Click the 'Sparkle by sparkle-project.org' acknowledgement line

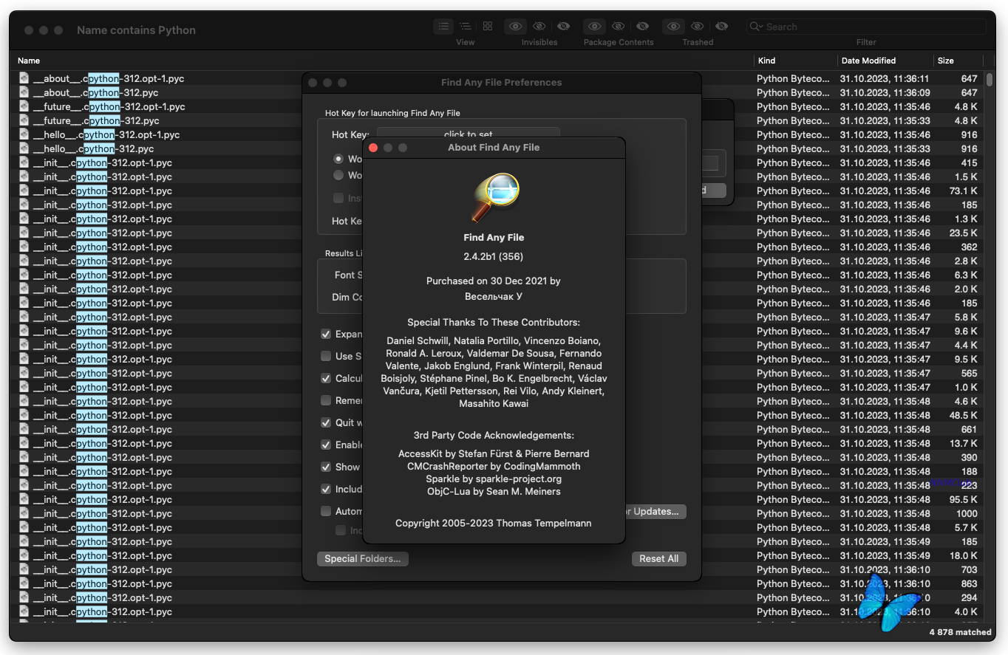(x=494, y=479)
